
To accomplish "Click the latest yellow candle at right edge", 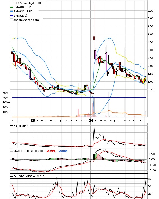I will (x=146, y=78).
